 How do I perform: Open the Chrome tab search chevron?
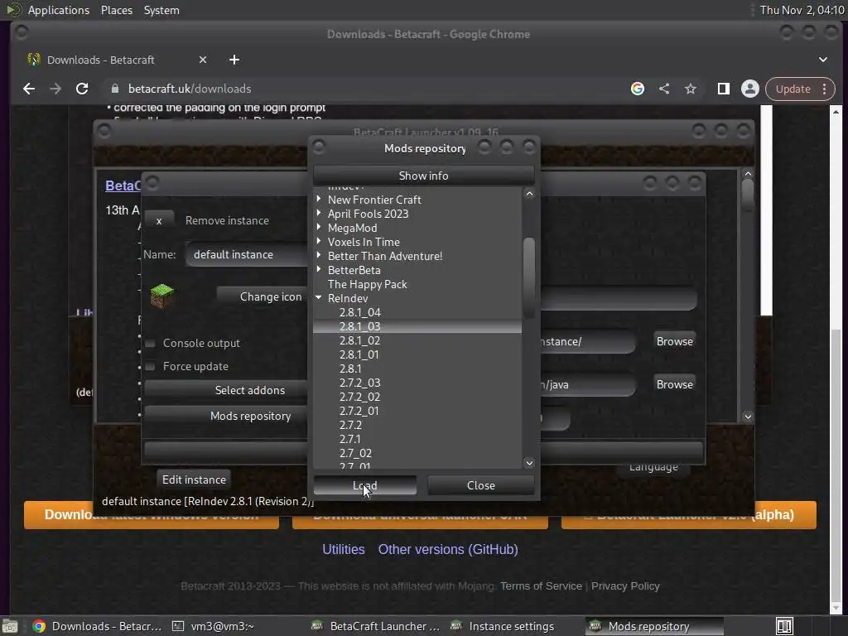823,60
